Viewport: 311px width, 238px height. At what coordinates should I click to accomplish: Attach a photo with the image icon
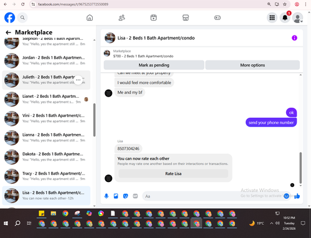[116, 196]
